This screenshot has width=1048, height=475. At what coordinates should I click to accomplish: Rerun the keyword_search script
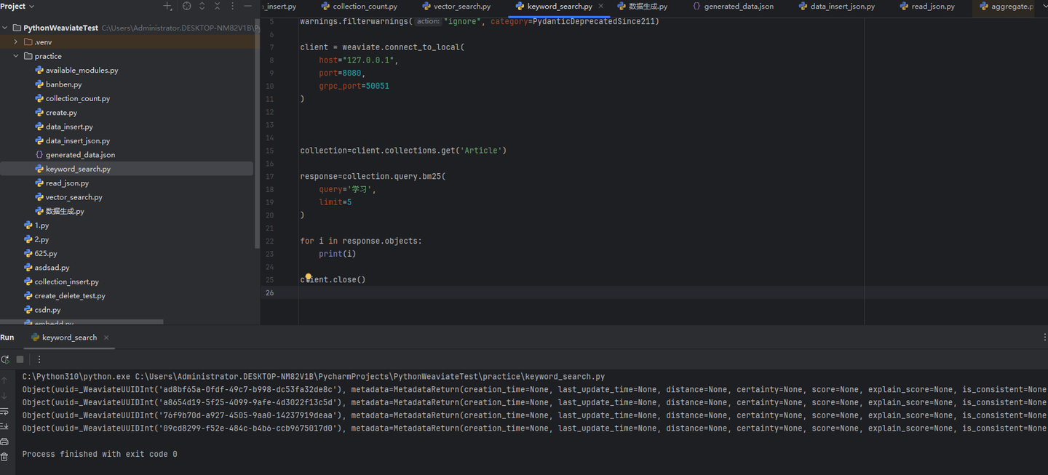click(5, 359)
